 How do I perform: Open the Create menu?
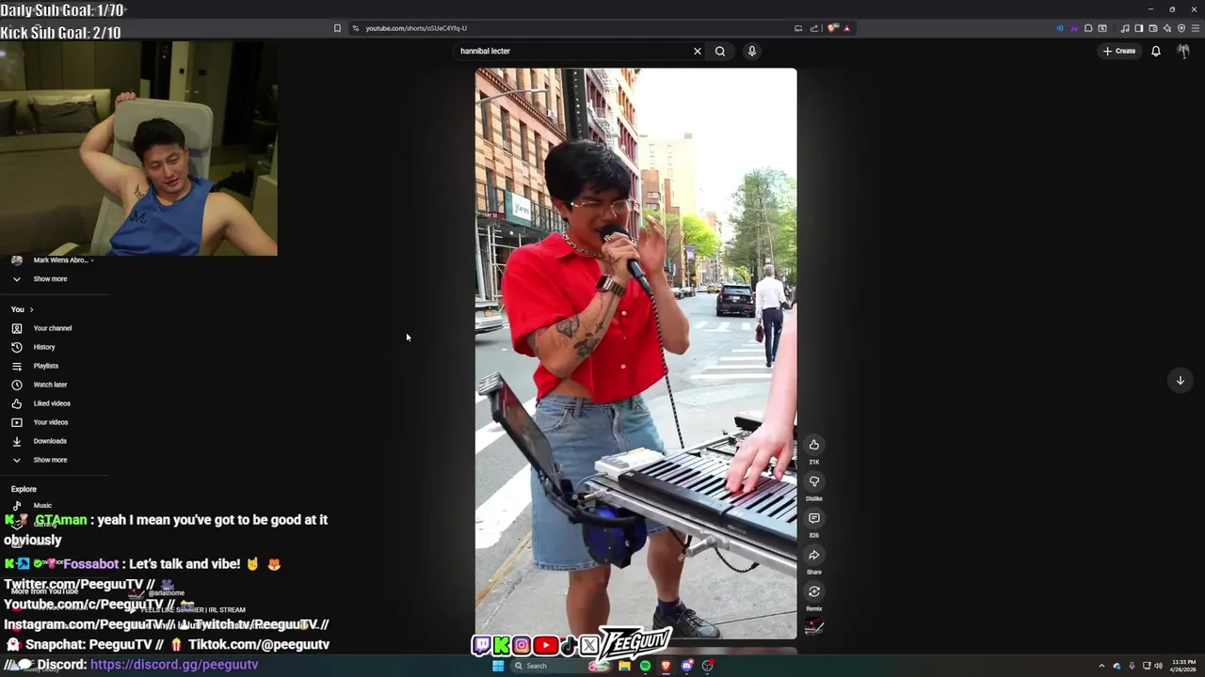[1119, 51]
